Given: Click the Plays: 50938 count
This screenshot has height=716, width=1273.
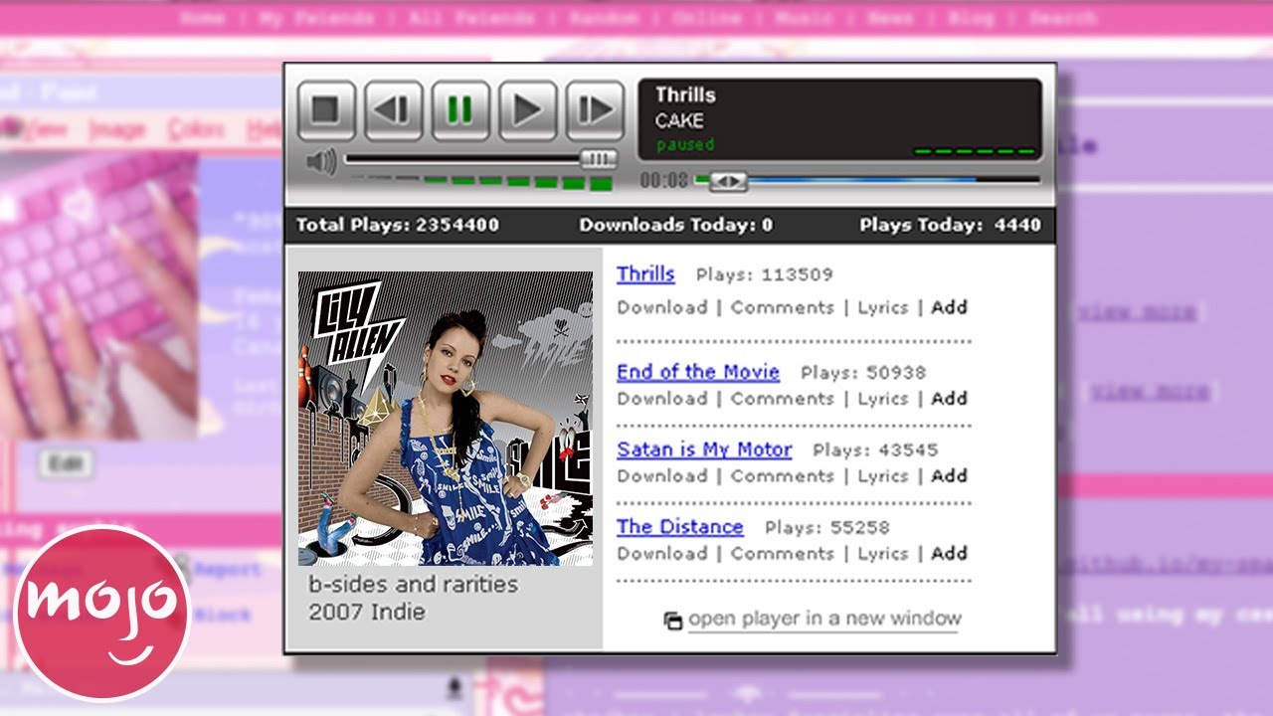Looking at the screenshot, I should pos(863,373).
